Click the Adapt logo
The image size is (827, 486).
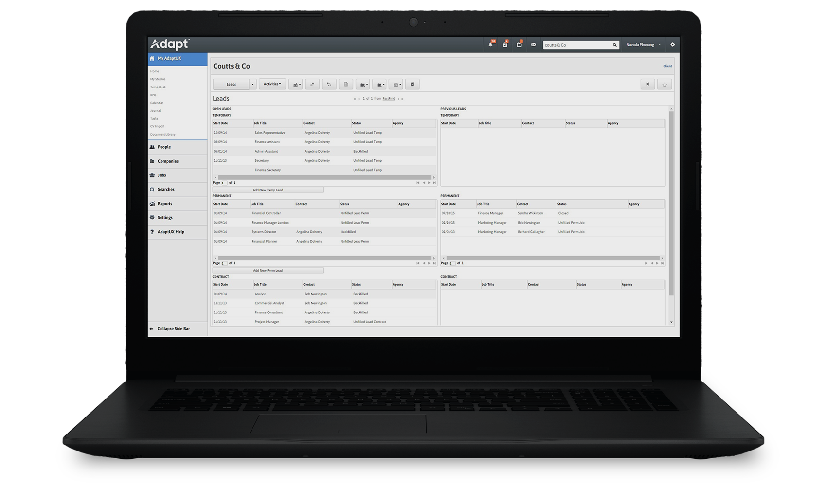click(169, 44)
